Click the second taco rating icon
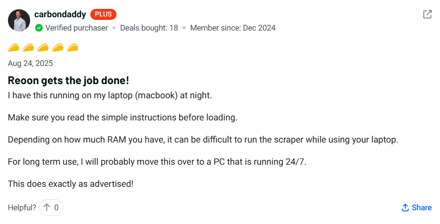 click(x=28, y=47)
